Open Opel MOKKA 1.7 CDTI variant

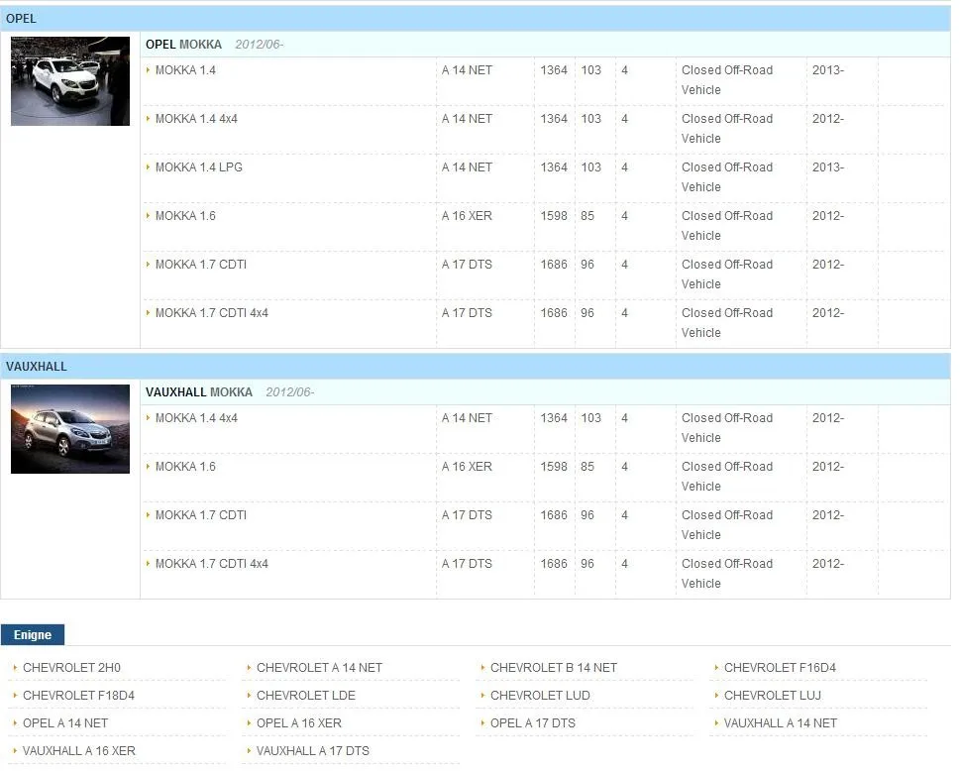(x=201, y=265)
